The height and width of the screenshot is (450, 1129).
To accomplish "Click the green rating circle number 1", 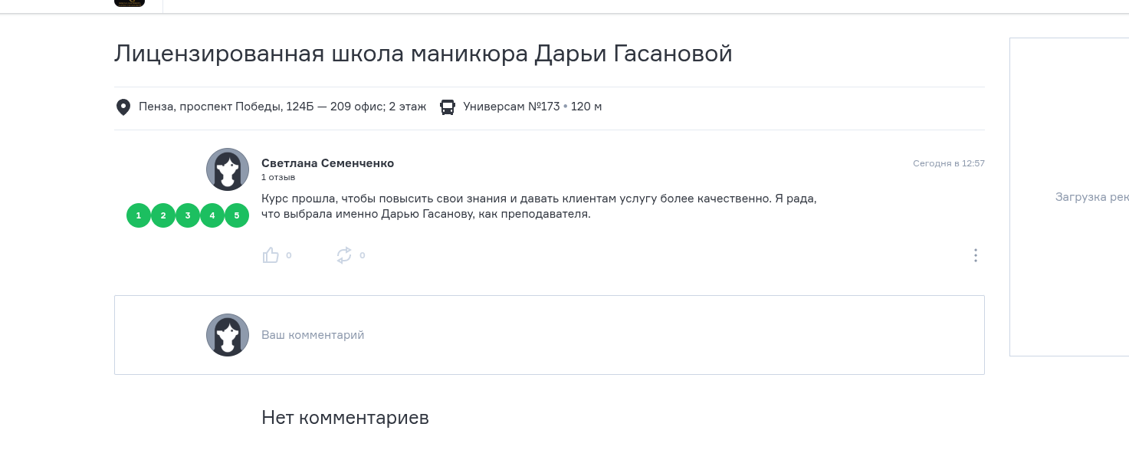I will tap(139, 215).
